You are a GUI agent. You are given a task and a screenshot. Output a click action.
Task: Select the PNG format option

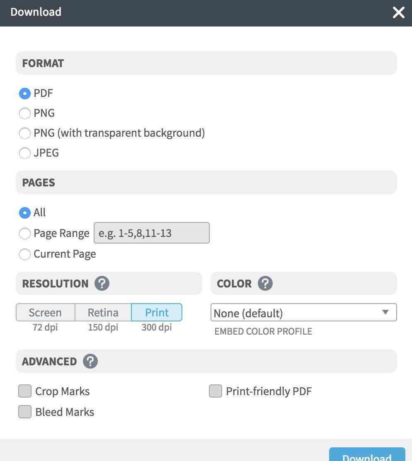coord(25,113)
